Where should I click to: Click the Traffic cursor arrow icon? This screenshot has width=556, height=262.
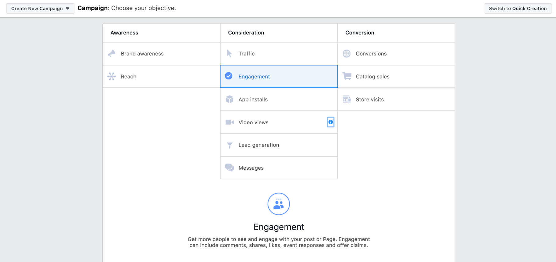[x=229, y=54]
